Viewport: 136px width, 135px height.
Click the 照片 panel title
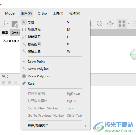click(x=5, y=77)
